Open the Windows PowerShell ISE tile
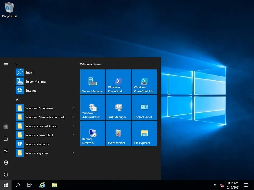The width and height of the screenshot is (254, 190). coord(144,82)
